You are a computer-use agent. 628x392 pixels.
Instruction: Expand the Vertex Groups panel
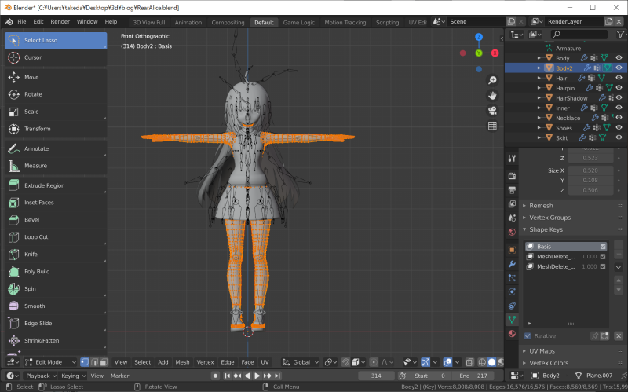551,218
